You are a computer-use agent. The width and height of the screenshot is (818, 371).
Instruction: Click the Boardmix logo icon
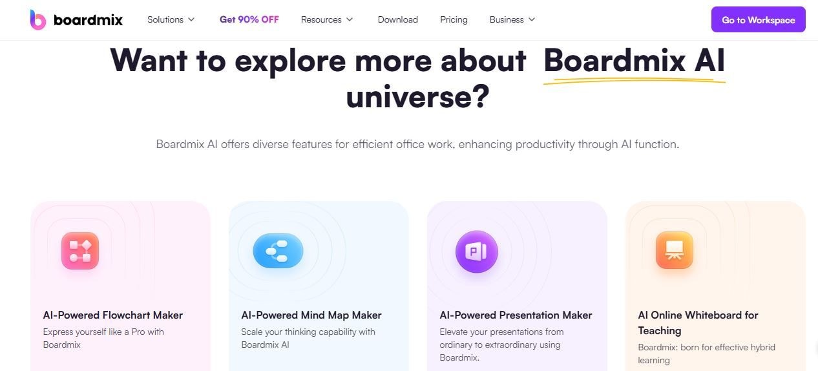pos(38,19)
